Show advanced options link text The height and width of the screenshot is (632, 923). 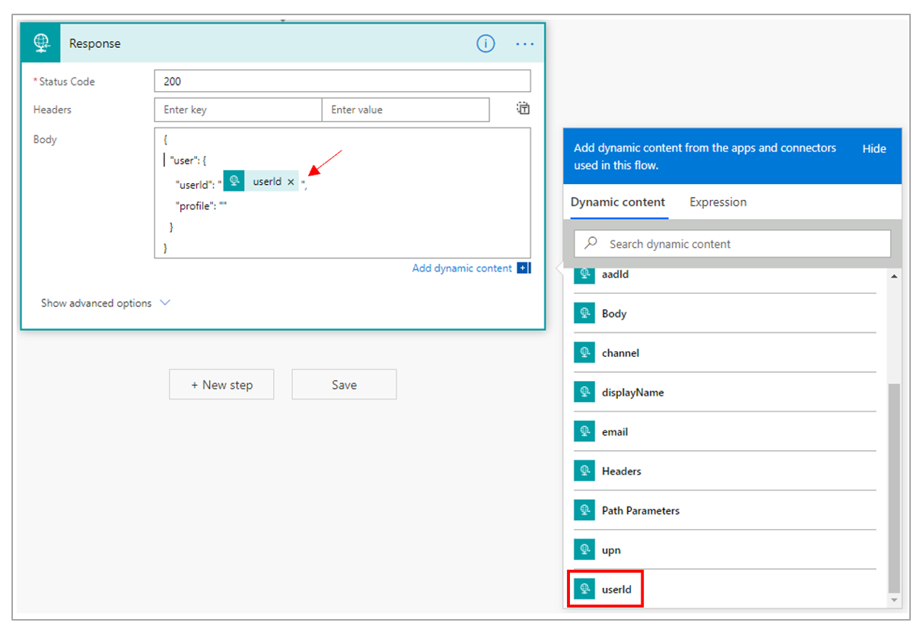point(97,303)
